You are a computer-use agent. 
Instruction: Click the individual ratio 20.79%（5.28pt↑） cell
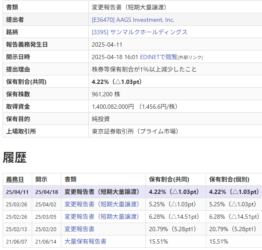click(x=232, y=229)
